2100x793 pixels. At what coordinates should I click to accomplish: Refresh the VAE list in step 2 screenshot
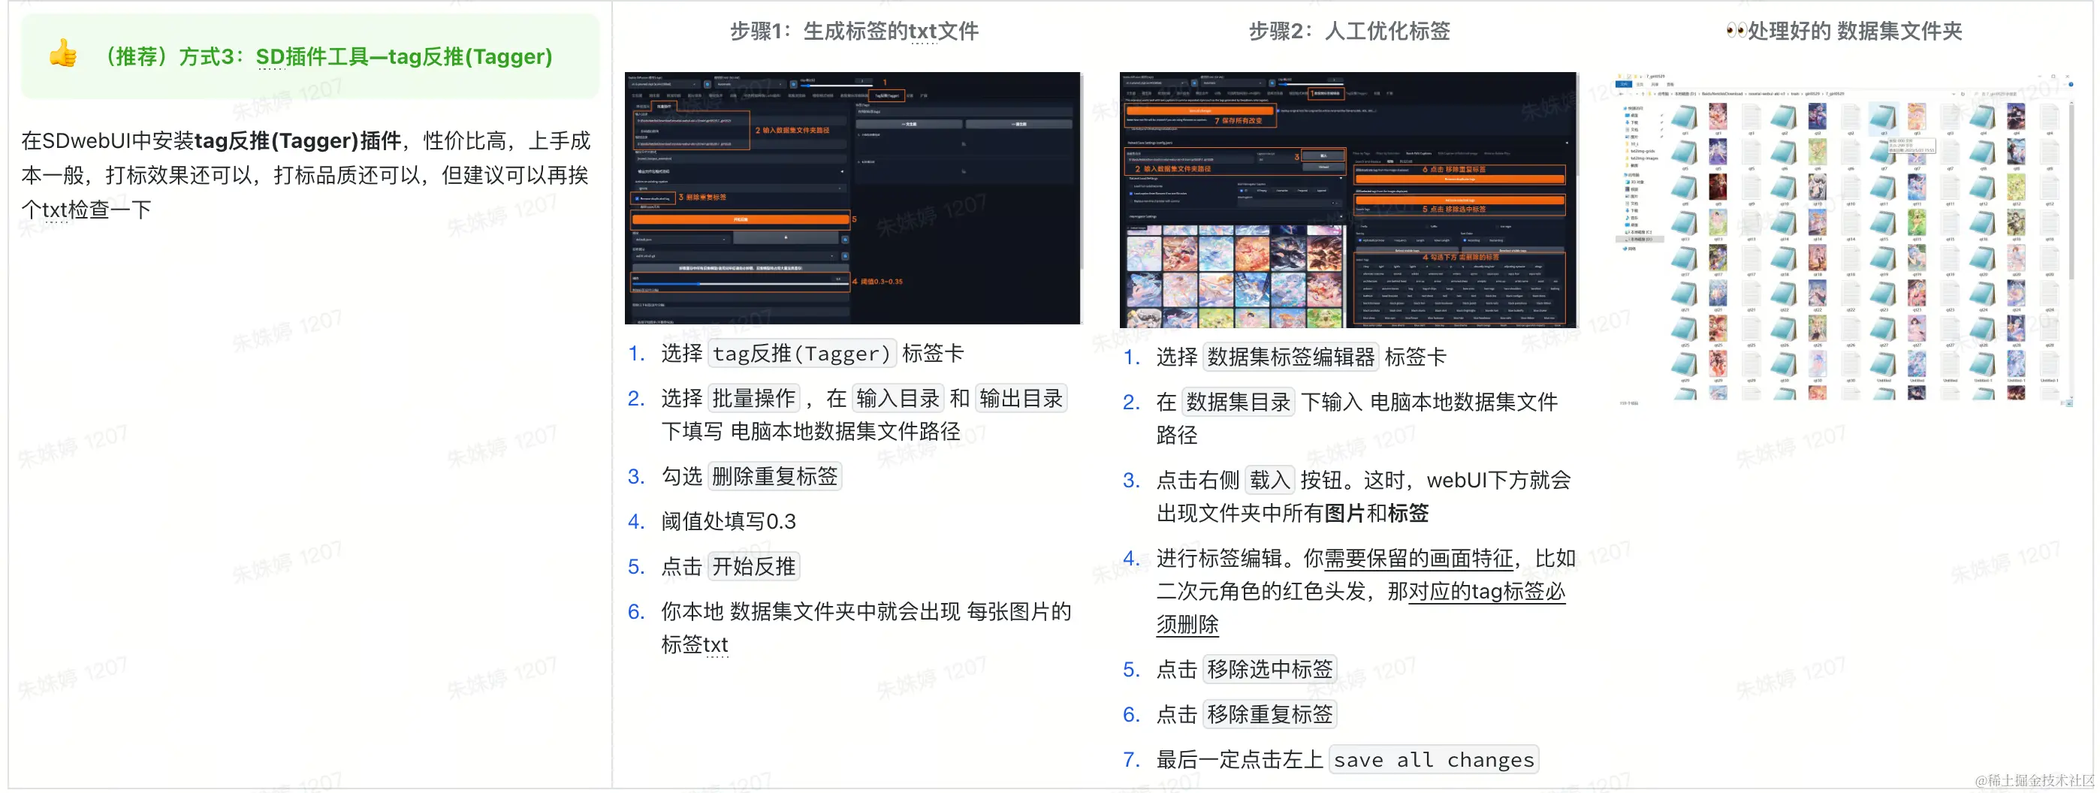tap(1272, 83)
